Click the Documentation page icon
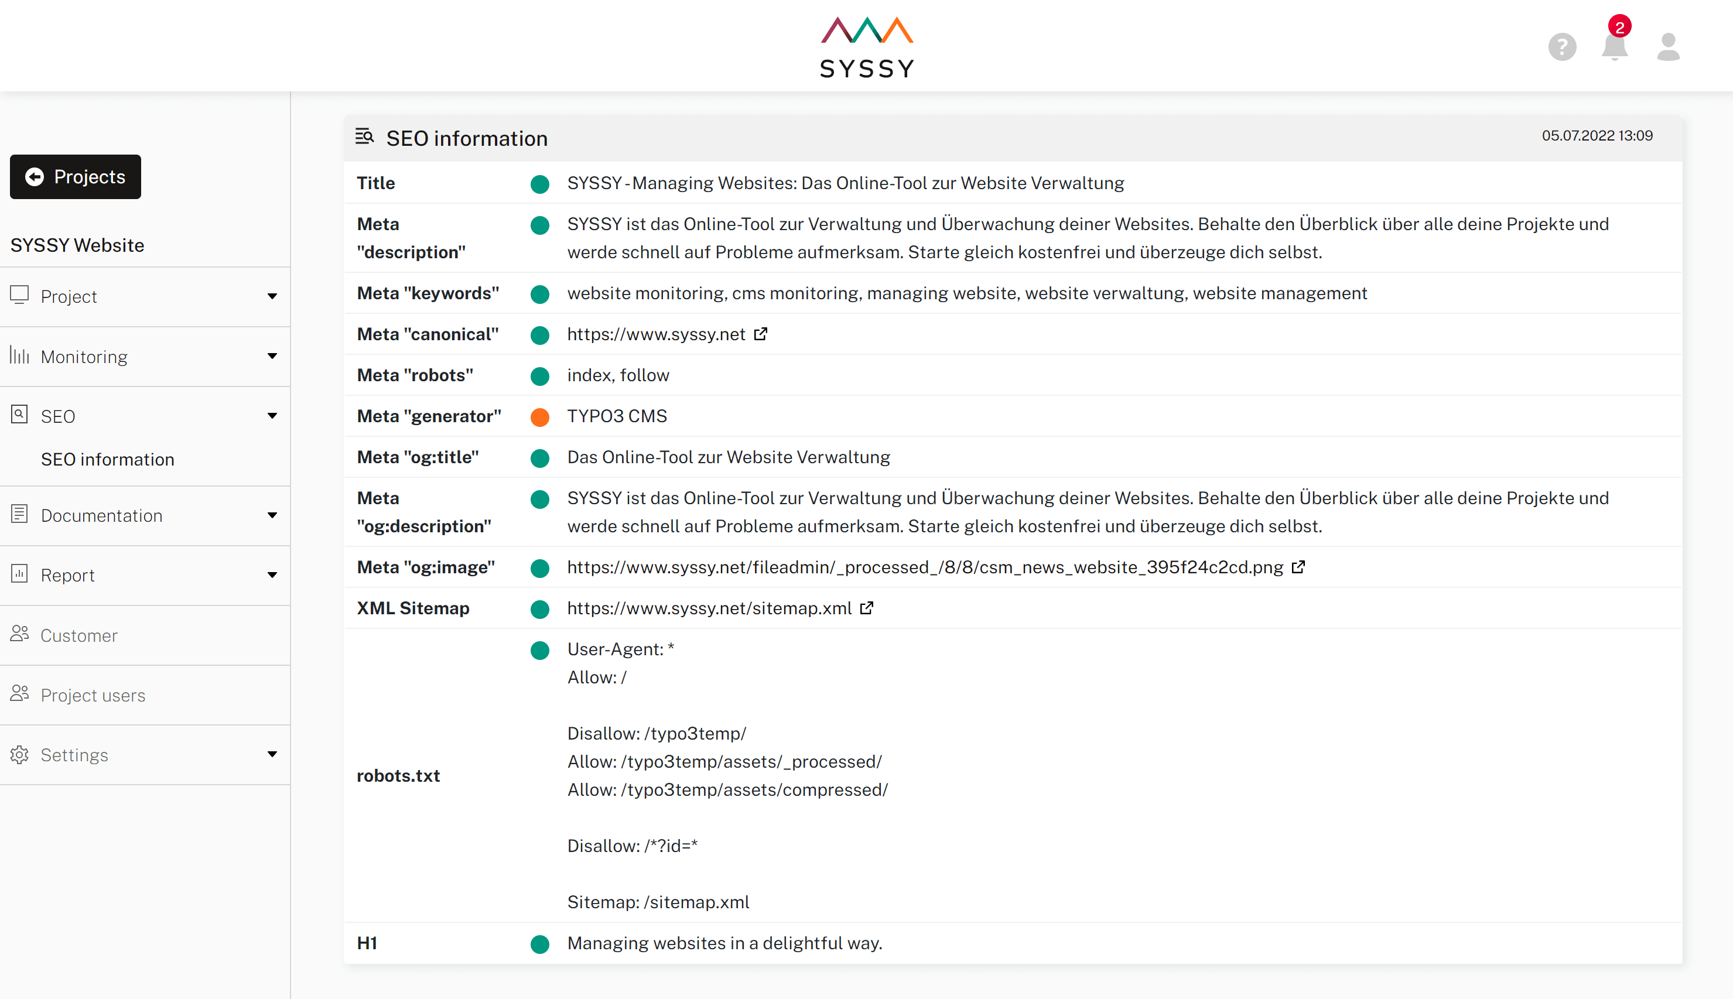This screenshot has height=999, width=1733. point(19,514)
